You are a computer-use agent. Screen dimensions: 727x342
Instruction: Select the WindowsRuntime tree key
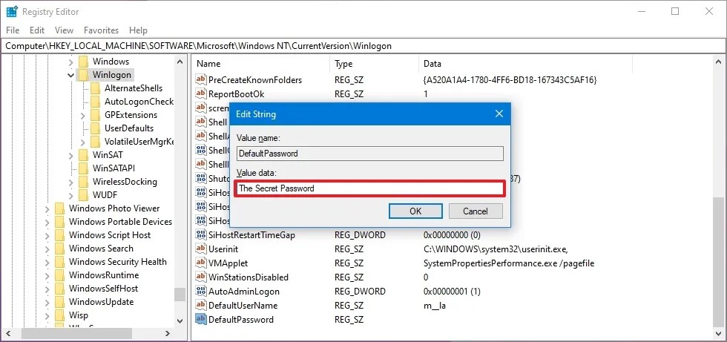[x=103, y=275]
